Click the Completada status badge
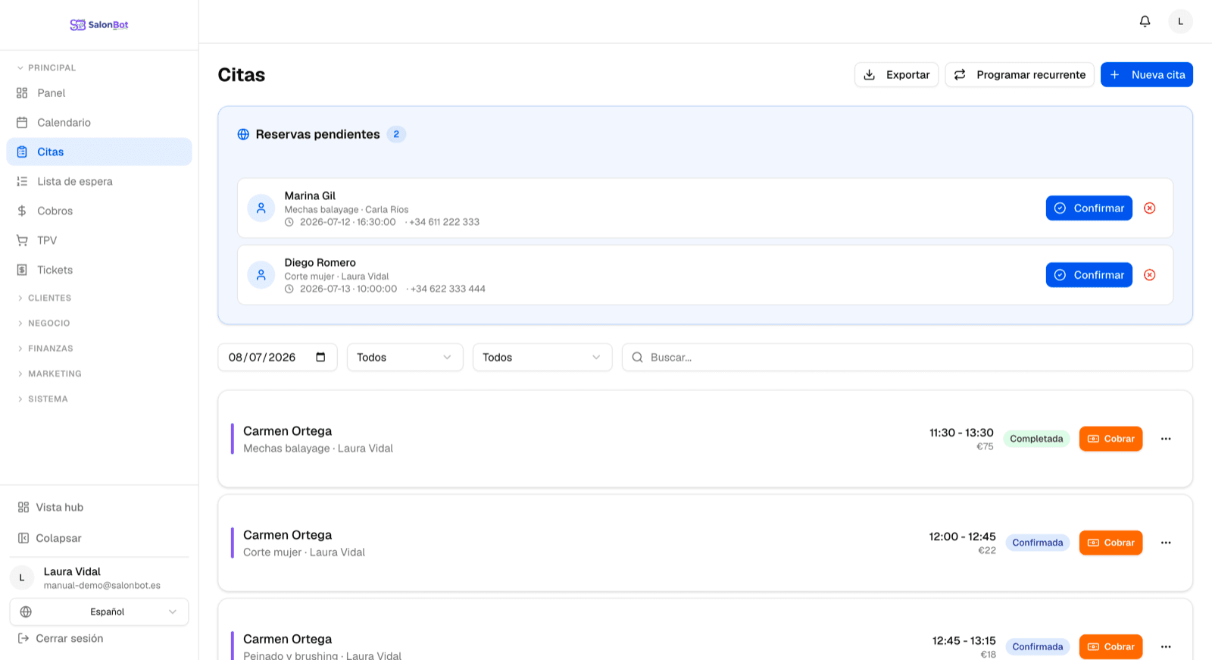 1036,439
